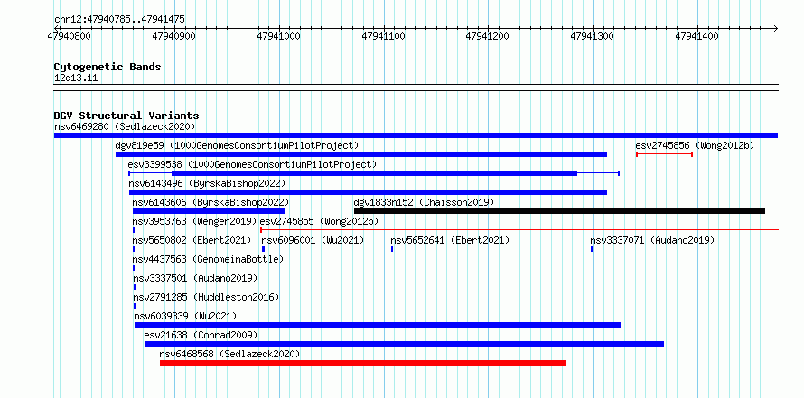The height and width of the screenshot is (398, 804).
Task: Select the black dgv1833n152 variant bar
Action: (559, 211)
